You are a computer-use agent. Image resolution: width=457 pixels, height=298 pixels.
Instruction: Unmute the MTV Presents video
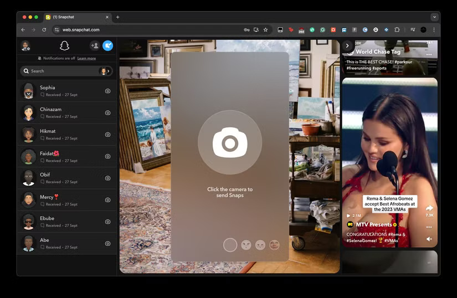tap(429, 239)
